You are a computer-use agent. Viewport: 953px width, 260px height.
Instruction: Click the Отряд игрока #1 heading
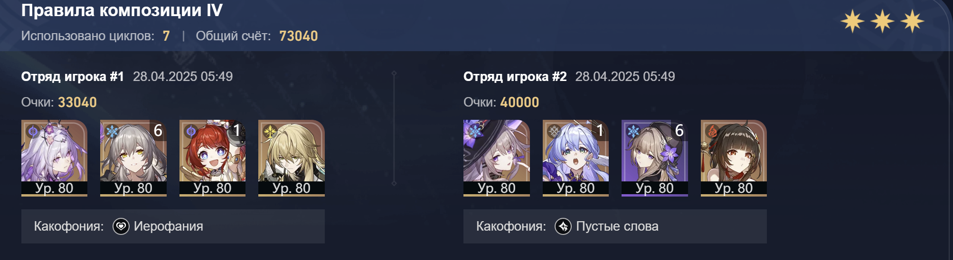[73, 76]
